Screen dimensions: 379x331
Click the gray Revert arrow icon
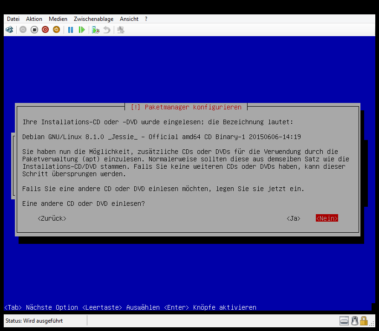click(107, 30)
